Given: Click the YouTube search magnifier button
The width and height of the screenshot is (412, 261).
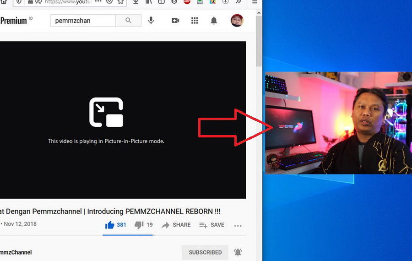Looking at the screenshot, I should pos(128,21).
